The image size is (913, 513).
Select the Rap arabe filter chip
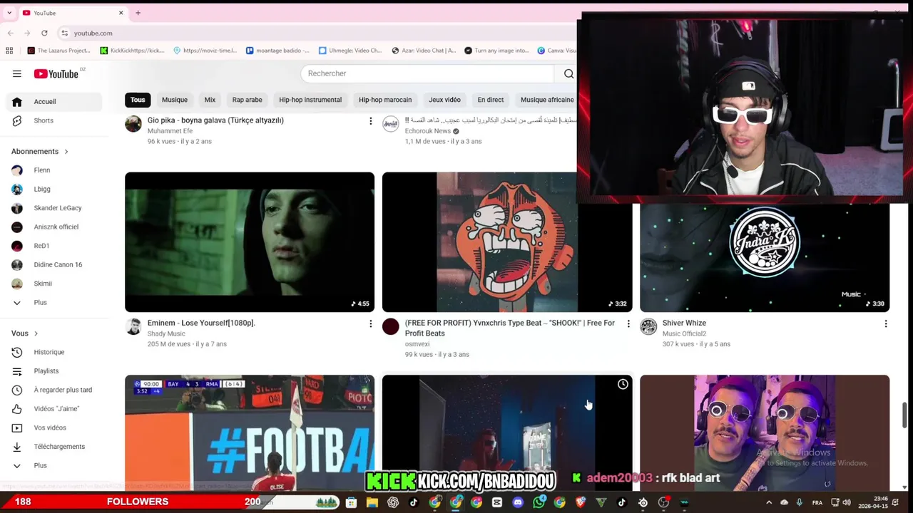pos(247,100)
